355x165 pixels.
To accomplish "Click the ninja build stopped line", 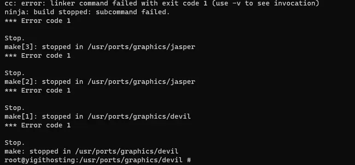I will pyautogui.click(x=87, y=12).
